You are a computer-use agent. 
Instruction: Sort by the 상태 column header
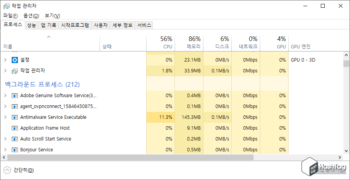(123, 43)
